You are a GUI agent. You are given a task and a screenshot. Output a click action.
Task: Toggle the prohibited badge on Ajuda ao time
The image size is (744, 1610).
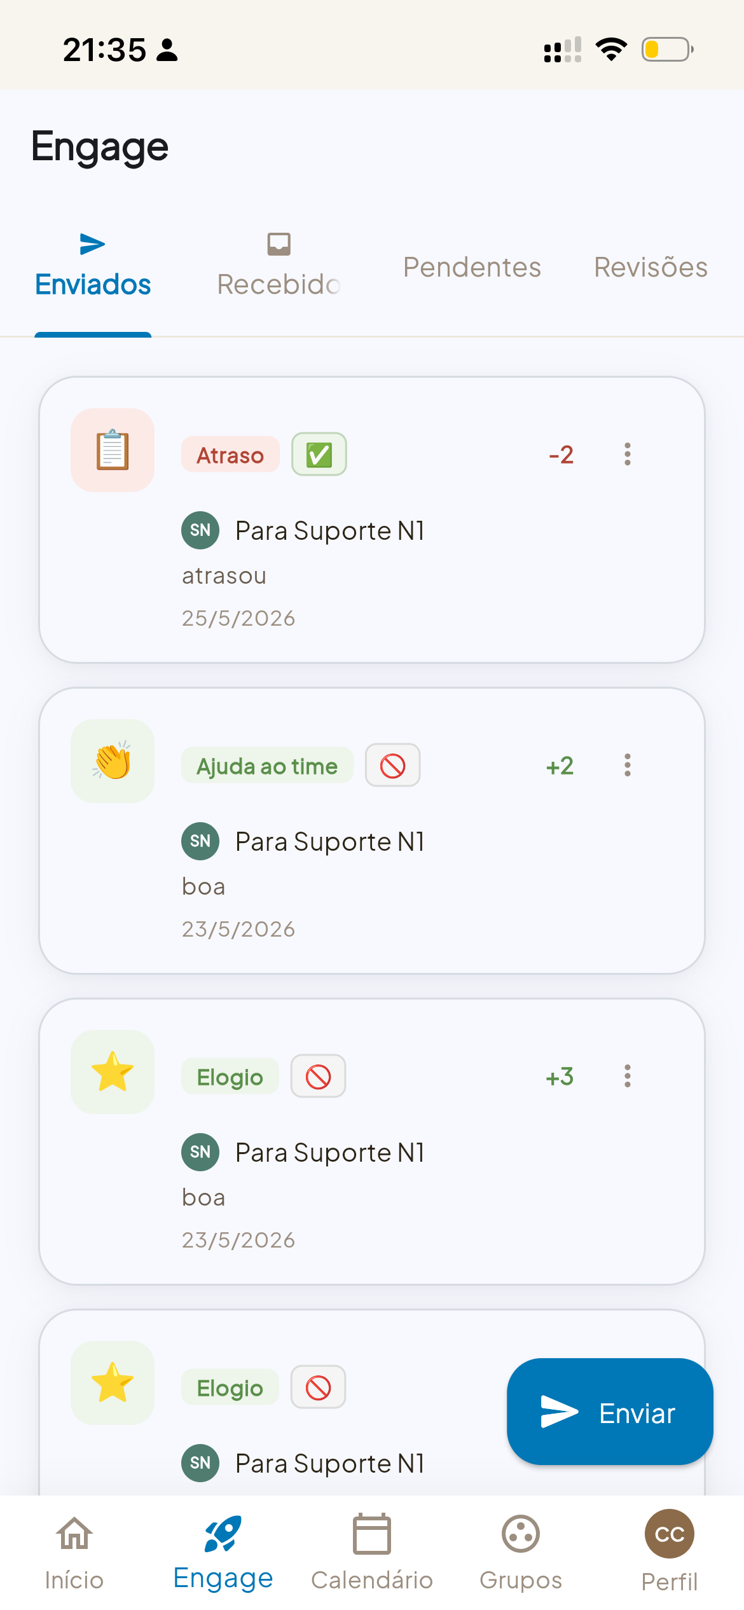(393, 765)
